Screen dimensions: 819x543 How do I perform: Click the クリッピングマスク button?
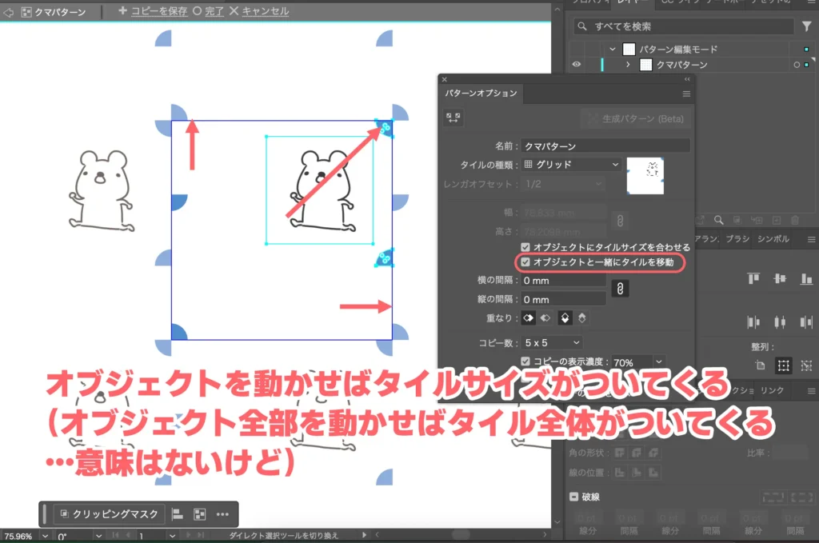pos(111,514)
